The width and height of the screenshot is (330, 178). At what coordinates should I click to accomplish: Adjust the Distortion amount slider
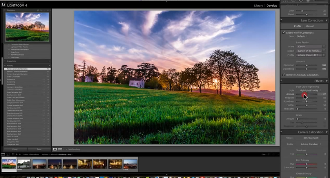click(x=306, y=65)
